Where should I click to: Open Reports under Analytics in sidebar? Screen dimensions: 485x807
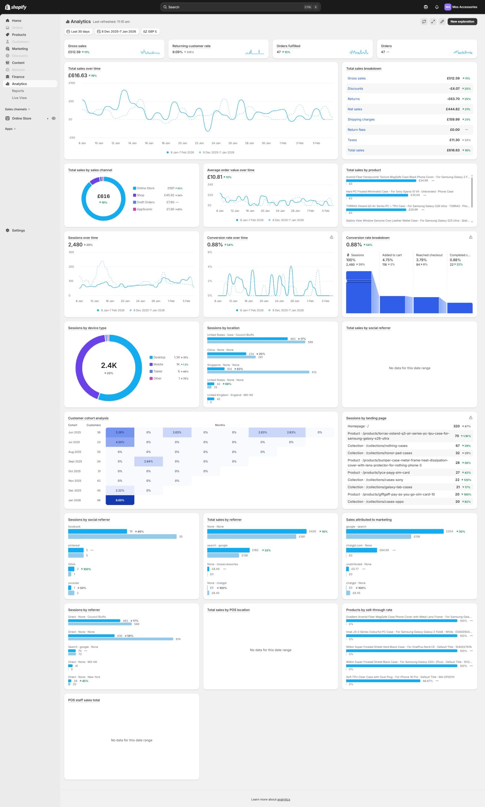point(18,91)
